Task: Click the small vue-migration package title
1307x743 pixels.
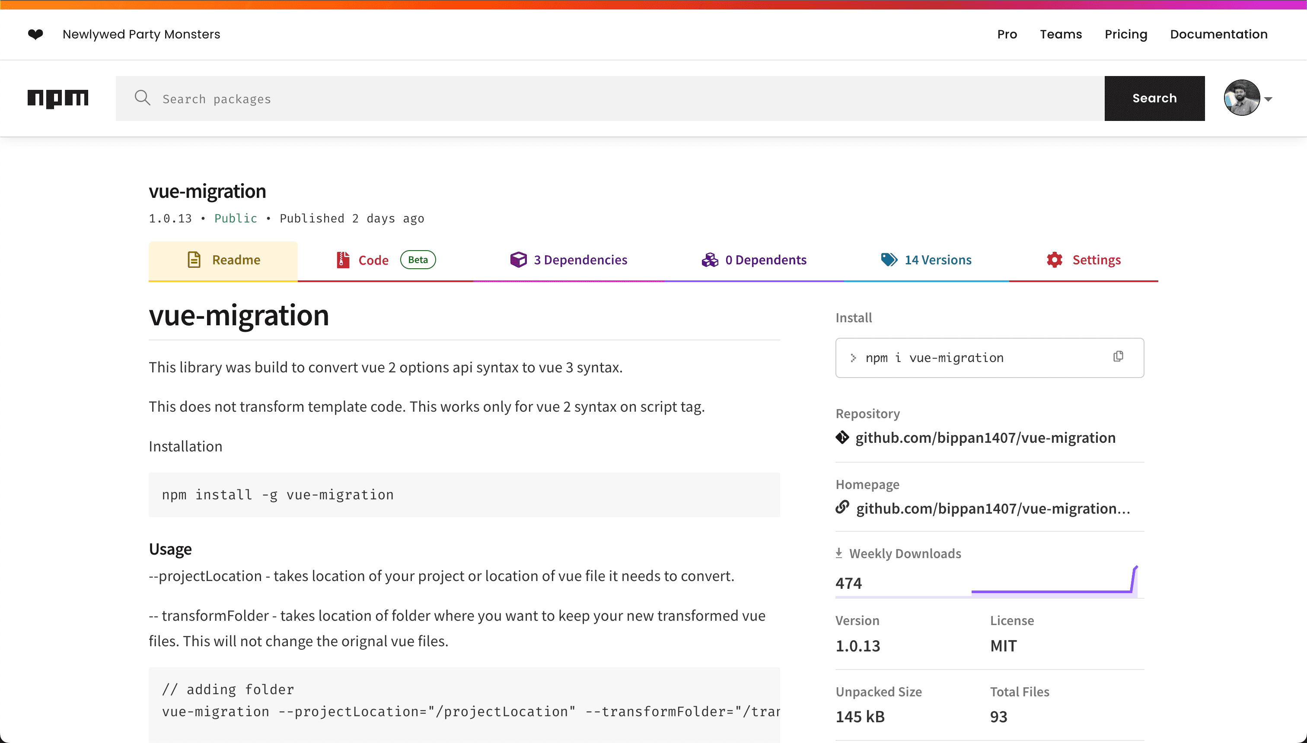Action: (x=207, y=191)
